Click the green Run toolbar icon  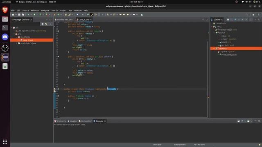(x=34, y=15)
